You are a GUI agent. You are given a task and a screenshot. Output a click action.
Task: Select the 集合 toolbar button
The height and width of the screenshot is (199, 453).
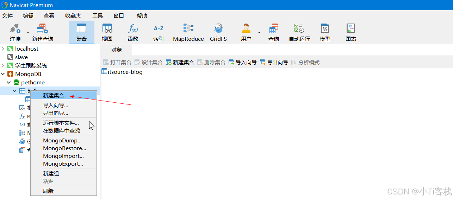click(x=81, y=32)
